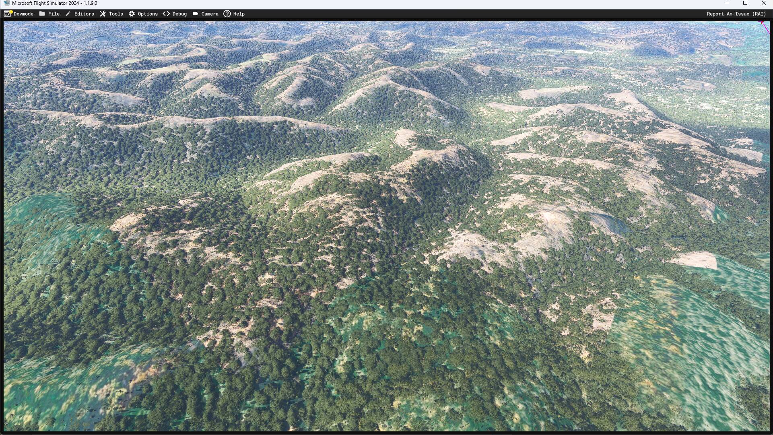Click the Debug angle-brackets icon
The height and width of the screenshot is (435, 773).
click(166, 14)
